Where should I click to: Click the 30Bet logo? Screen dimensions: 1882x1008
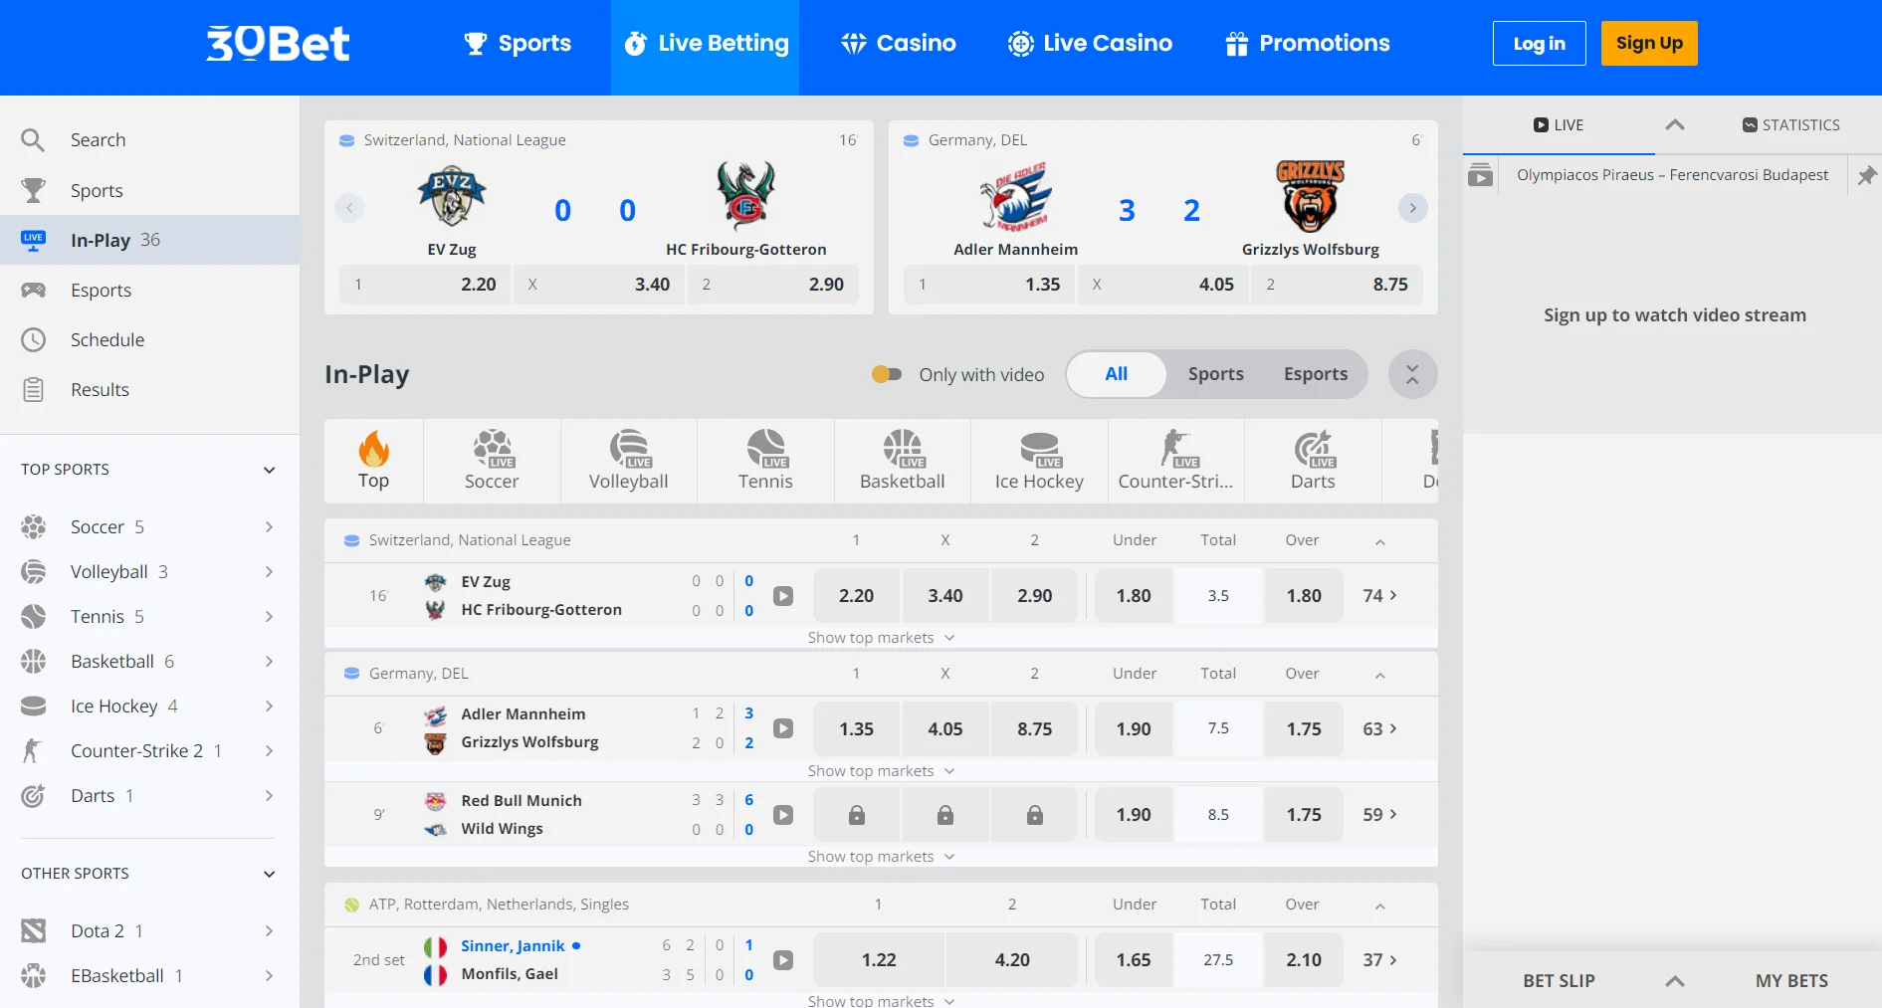point(278,43)
